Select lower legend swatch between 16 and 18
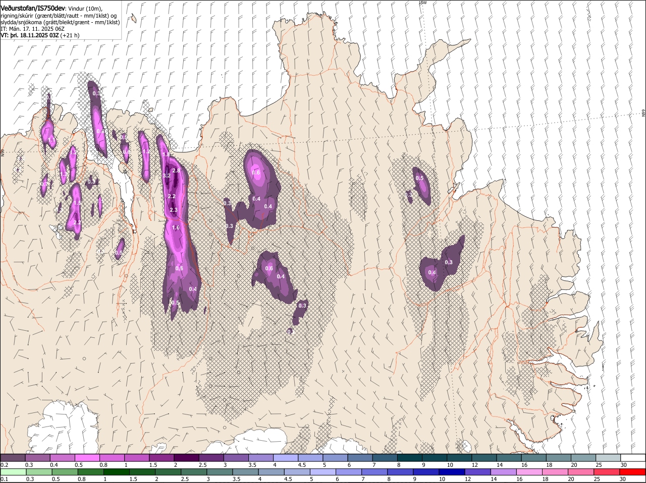646x483 pixels. pos(529,472)
